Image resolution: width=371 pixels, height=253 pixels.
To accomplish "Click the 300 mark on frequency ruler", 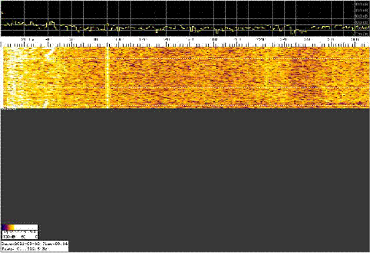I will (x=355, y=39).
